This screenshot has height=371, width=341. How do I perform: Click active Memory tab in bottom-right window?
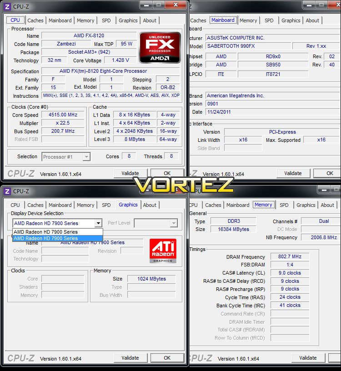263,205
